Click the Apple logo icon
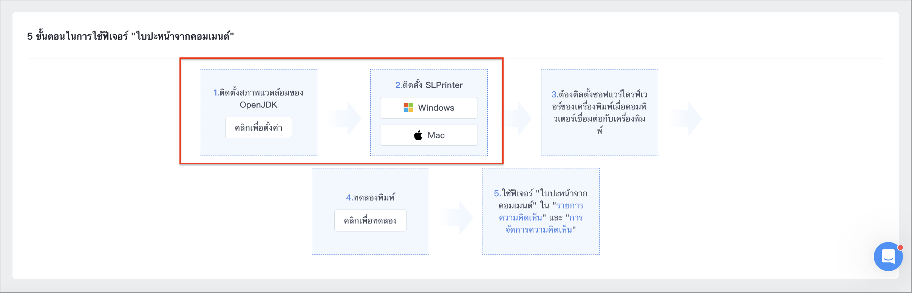This screenshot has width=912, height=293. tap(418, 135)
